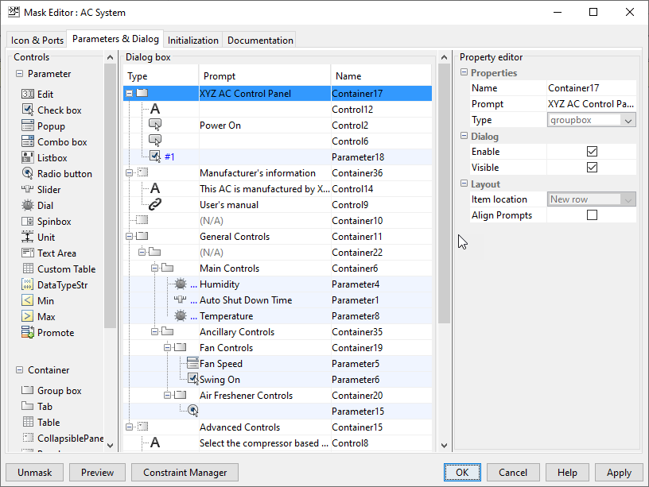Switch to the Initialization tab
The width and height of the screenshot is (649, 487).
coord(192,40)
